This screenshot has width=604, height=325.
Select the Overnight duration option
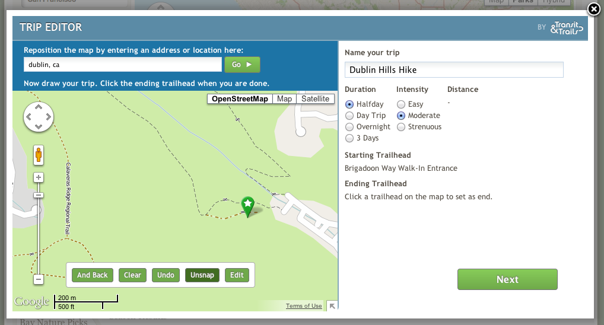click(x=349, y=127)
